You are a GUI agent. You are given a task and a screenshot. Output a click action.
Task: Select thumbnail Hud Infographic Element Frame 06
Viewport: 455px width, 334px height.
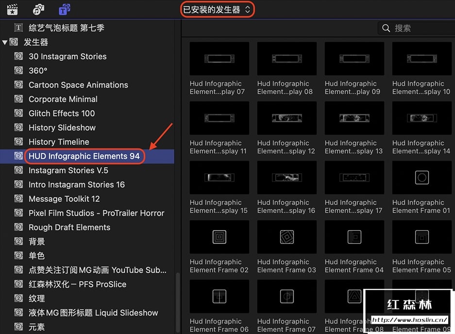pos(219,297)
